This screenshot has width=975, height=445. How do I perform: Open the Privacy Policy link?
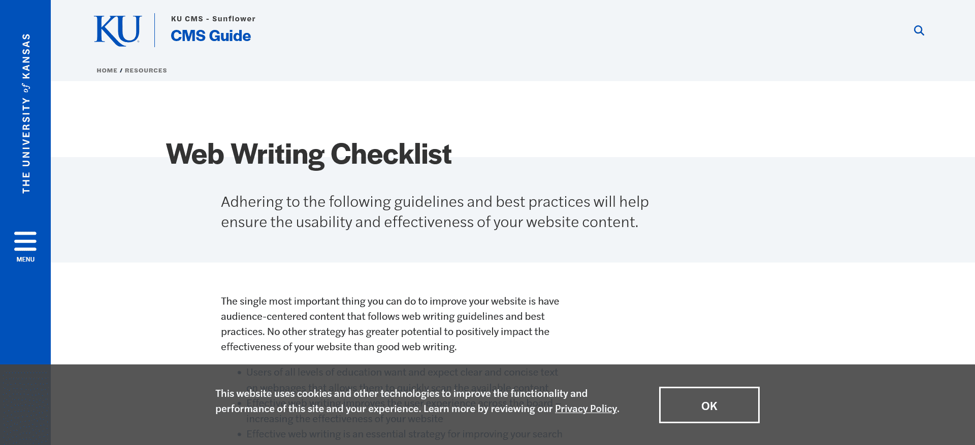(x=586, y=409)
